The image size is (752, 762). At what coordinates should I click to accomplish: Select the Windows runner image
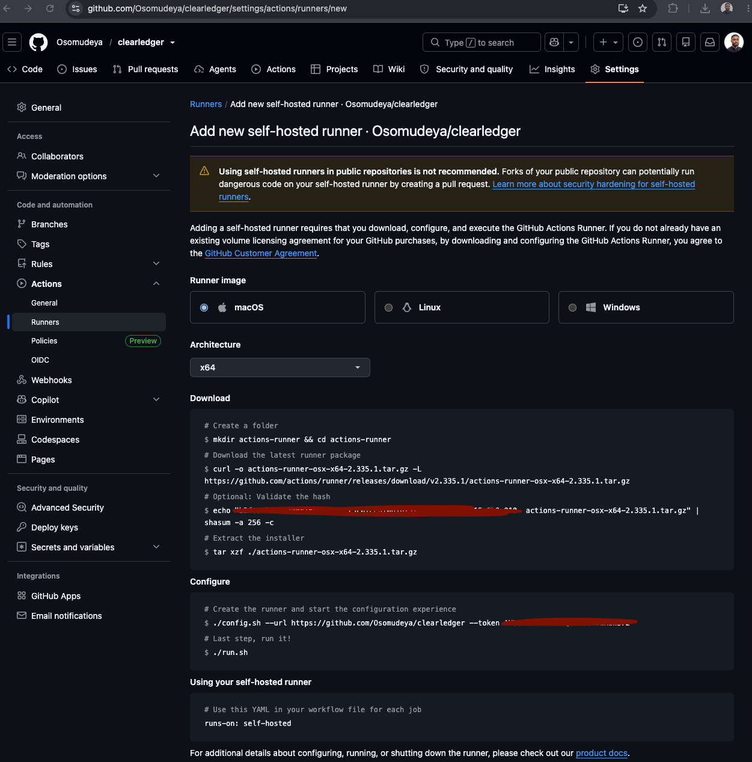point(646,307)
